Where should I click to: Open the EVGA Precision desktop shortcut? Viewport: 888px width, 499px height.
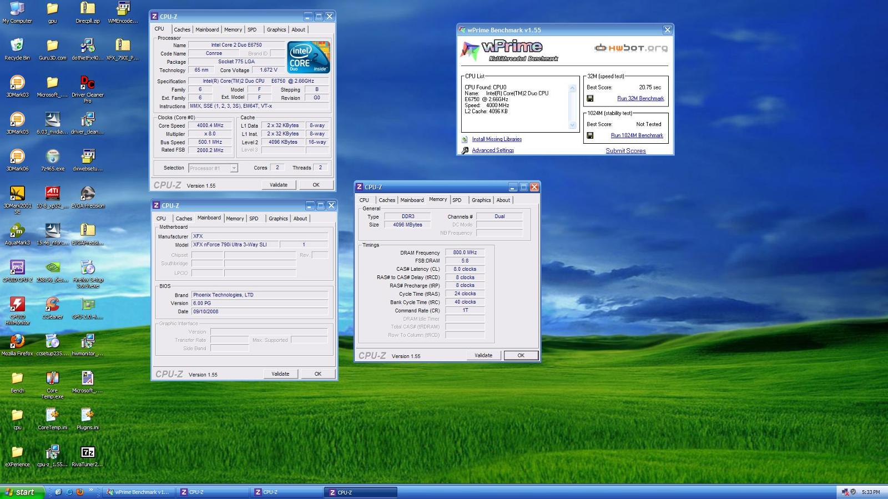point(88,198)
